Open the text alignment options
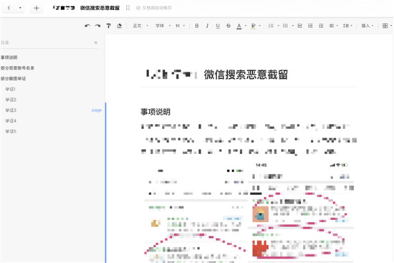The image size is (394, 263). tap(333, 26)
